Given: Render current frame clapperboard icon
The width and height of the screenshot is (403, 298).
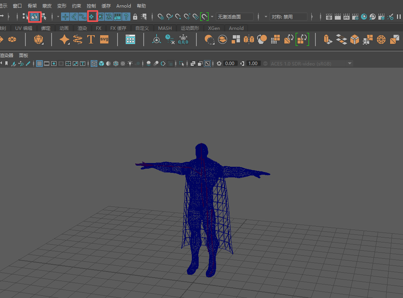Looking at the screenshot, I should click(x=338, y=17).
